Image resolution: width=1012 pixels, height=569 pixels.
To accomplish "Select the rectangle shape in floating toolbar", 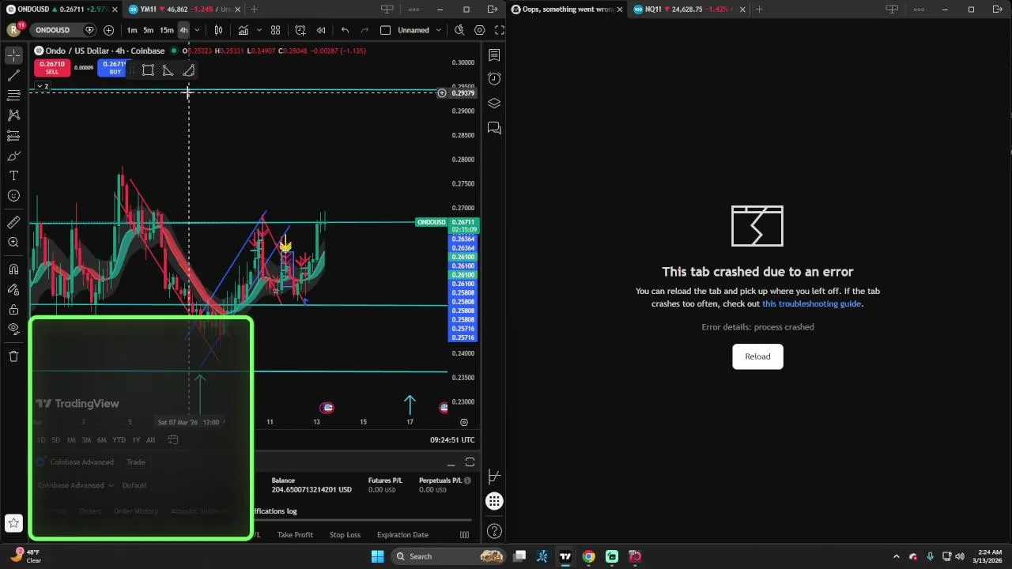I will coord(148,71).
